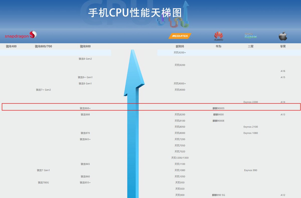Screen dimensions: 301x198
Task: Click 骁龙888 without the plus sign
Action: (x=85, y=115)
